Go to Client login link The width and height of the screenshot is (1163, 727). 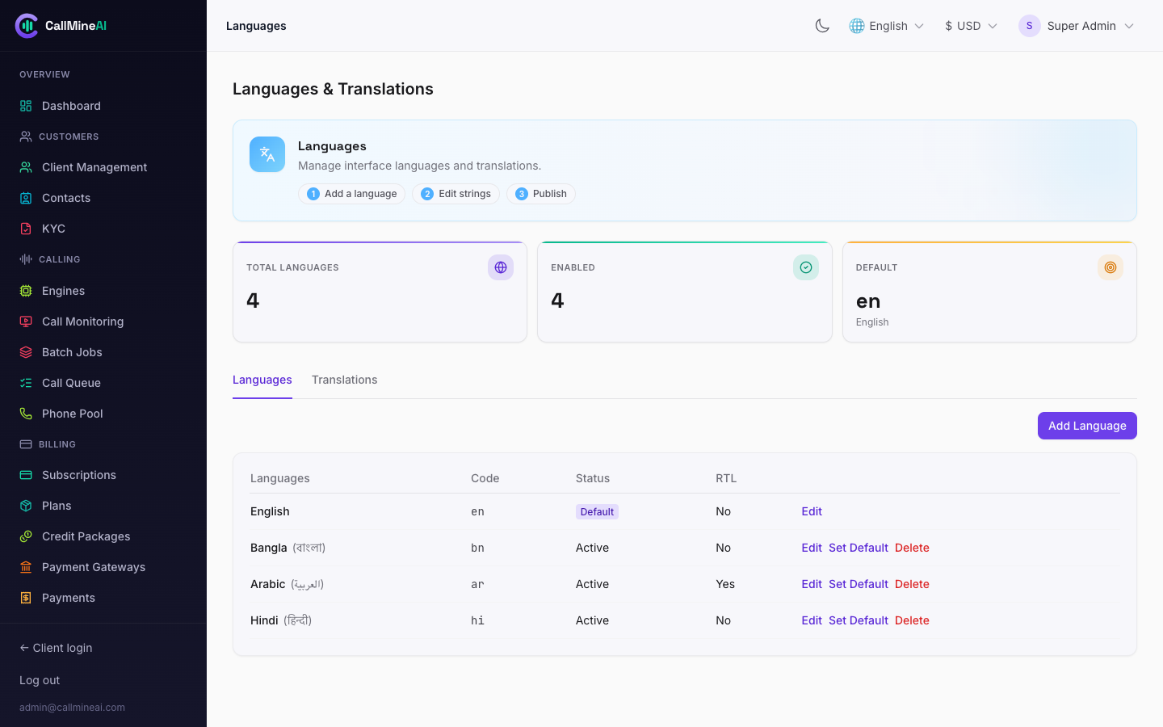(x=56, y=648)
